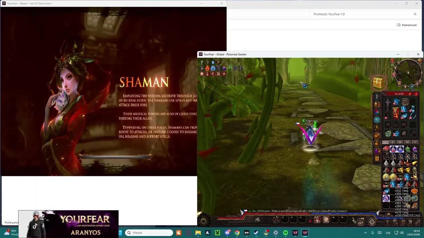Image resolution: width=424 pixels, height=238 pixels.
Task: Select green potion with 259 count
Action: pos(407,149)
